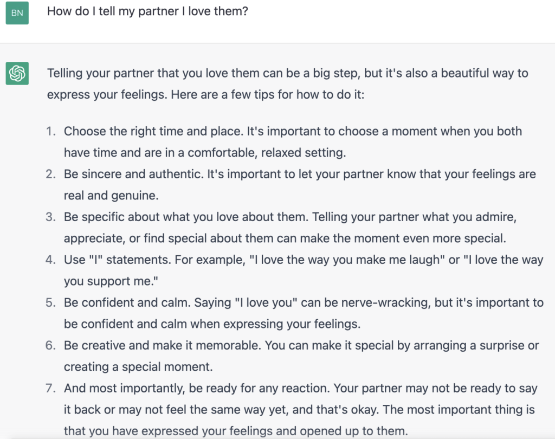Select the user question about telling partner

tap(147, 11)
